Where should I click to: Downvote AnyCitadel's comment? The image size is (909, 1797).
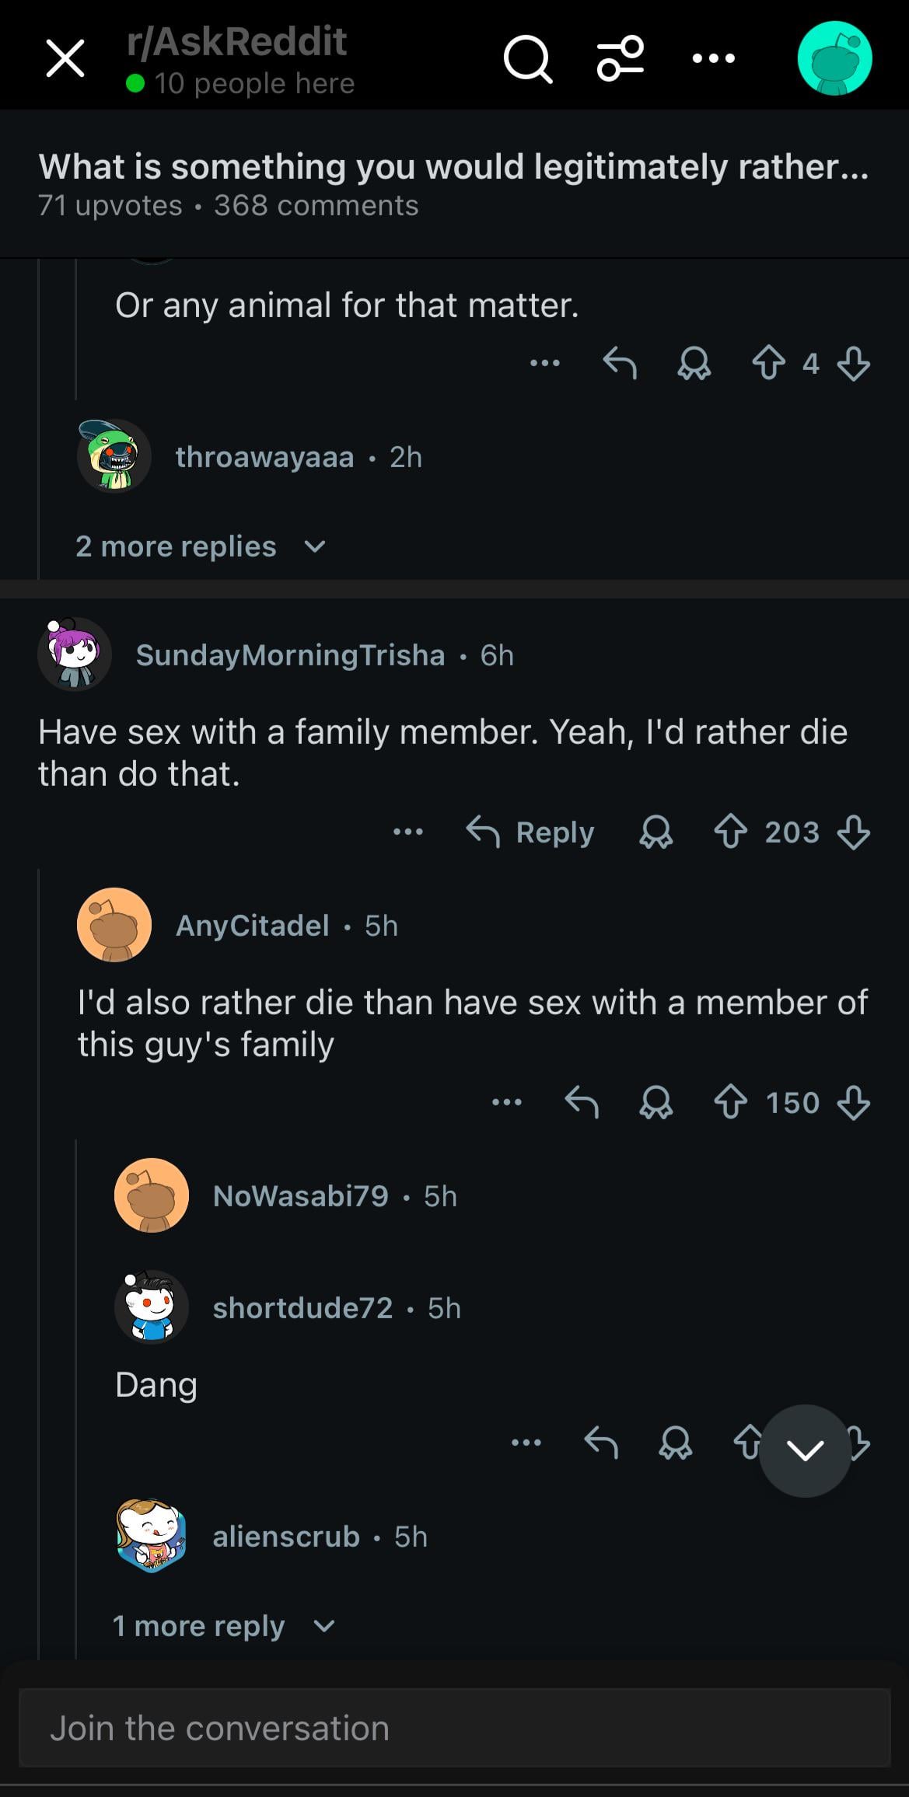tap(853, 1102)
